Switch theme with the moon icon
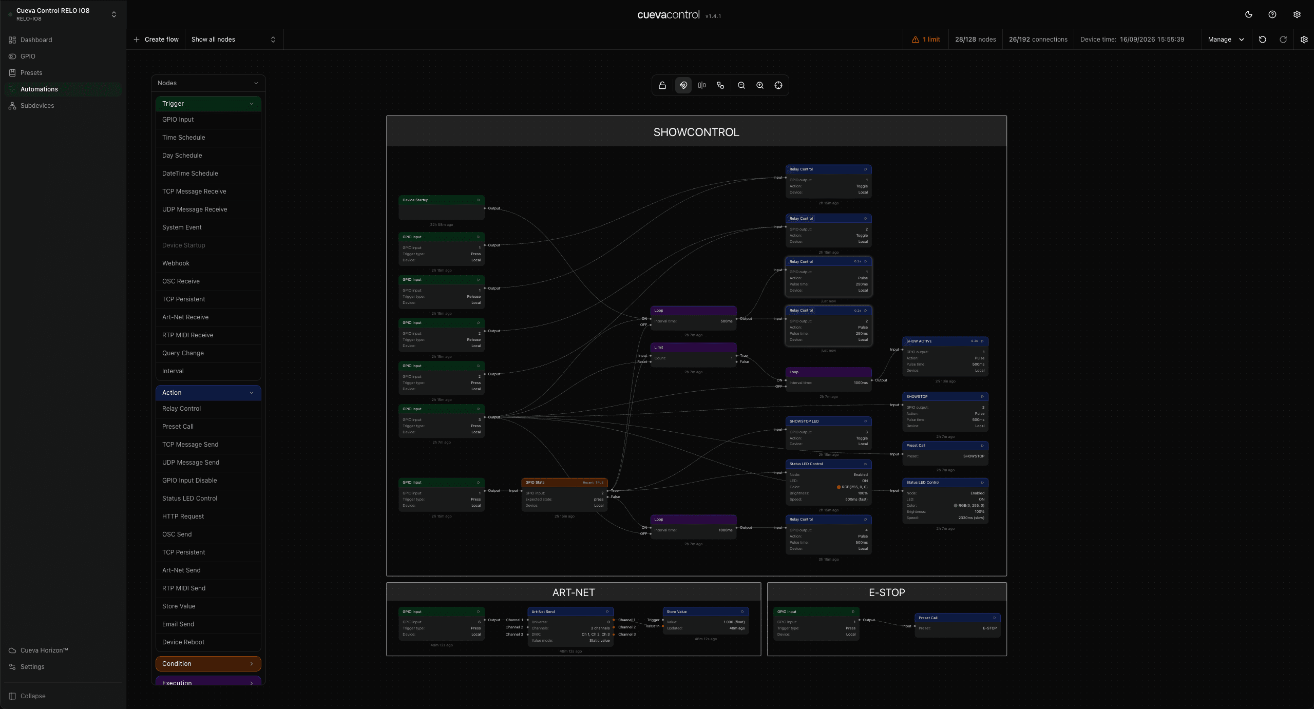This screenshot has width=1314, height=709. (x=1249, y=14)
